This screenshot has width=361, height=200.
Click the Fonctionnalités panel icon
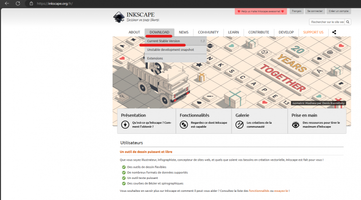(184, 125)
